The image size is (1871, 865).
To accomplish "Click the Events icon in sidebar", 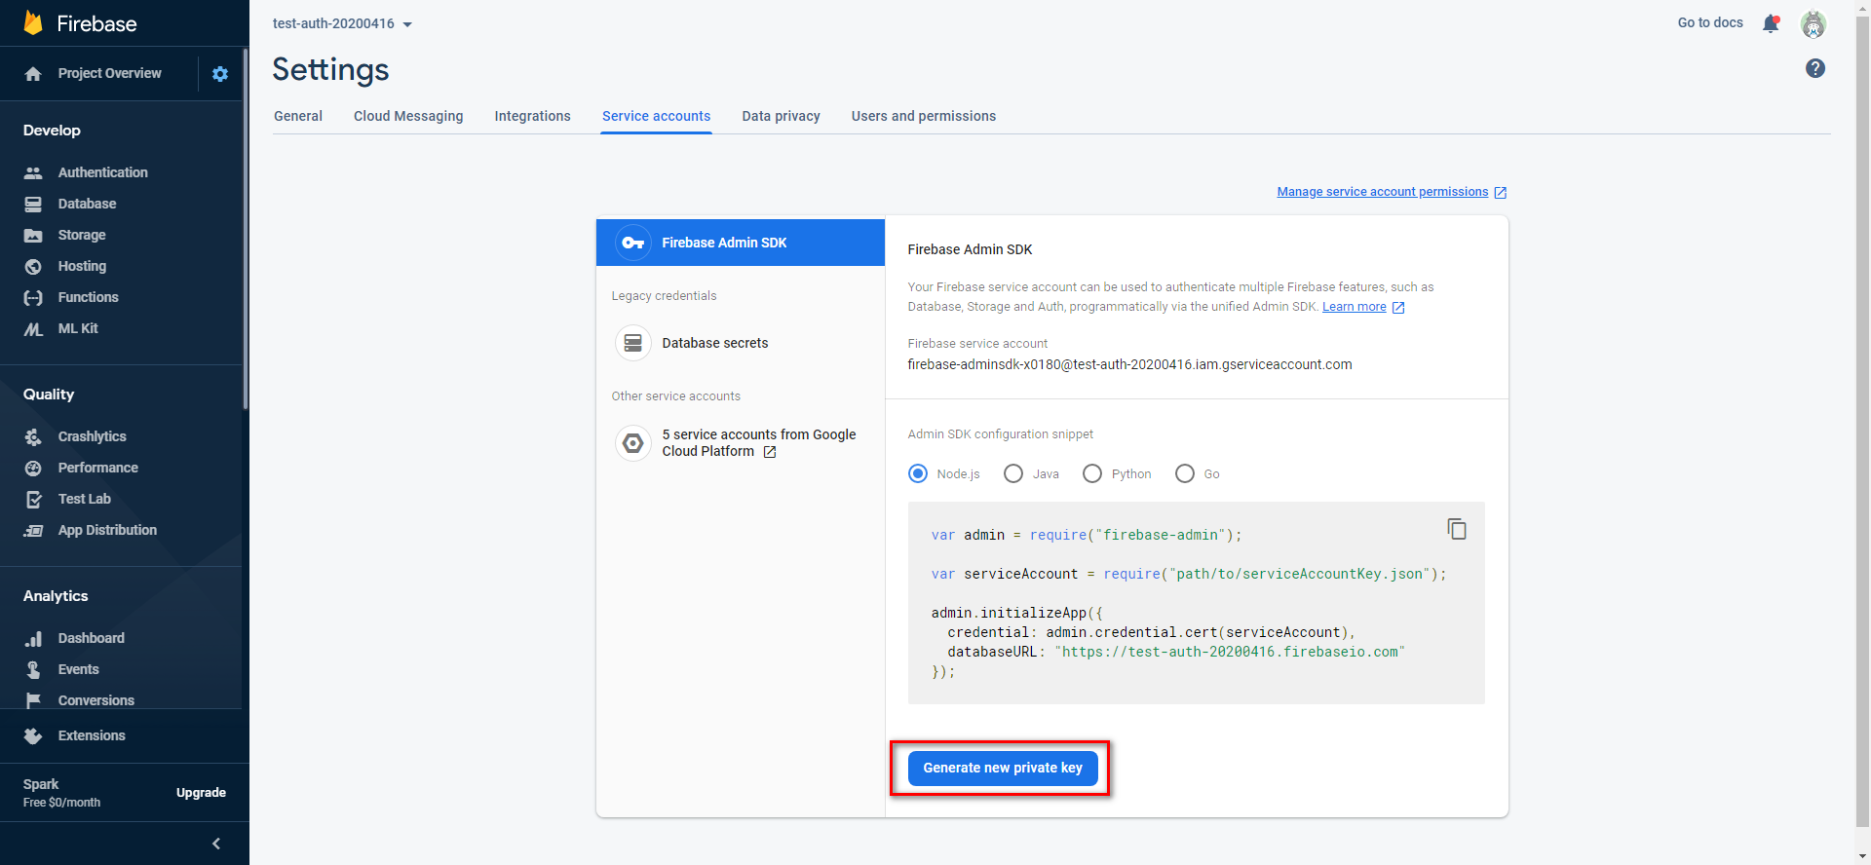I will click(33, 669).
